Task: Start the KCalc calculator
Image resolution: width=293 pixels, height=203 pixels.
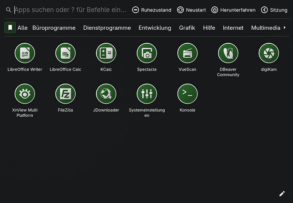Action: tap(106, 54)
